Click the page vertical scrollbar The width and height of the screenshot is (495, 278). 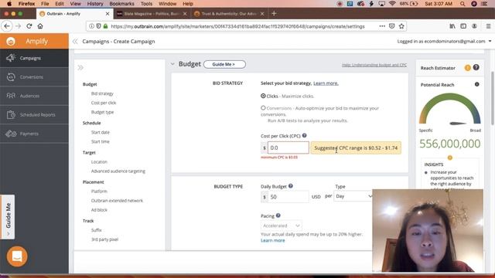(493, 98)
